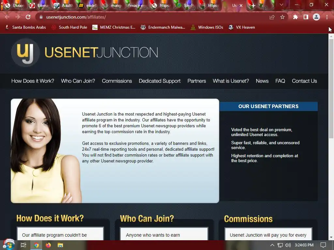The height and width of the screenshot is (250, 334).
Task: Open the network status tray icon
Action: (x=280, y=245)
